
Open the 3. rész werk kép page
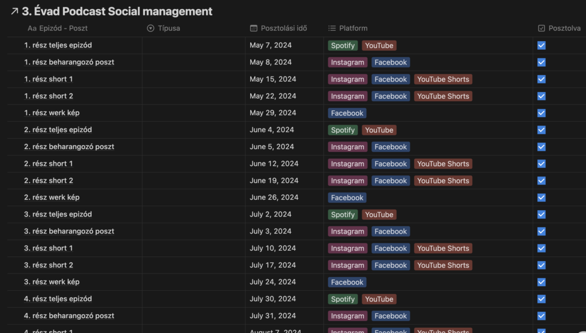pos(52,282)
